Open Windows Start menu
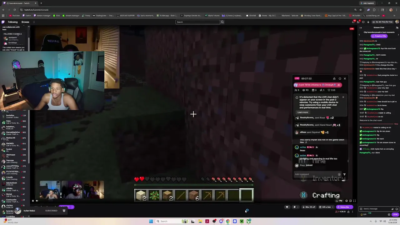 coord(151,221)
